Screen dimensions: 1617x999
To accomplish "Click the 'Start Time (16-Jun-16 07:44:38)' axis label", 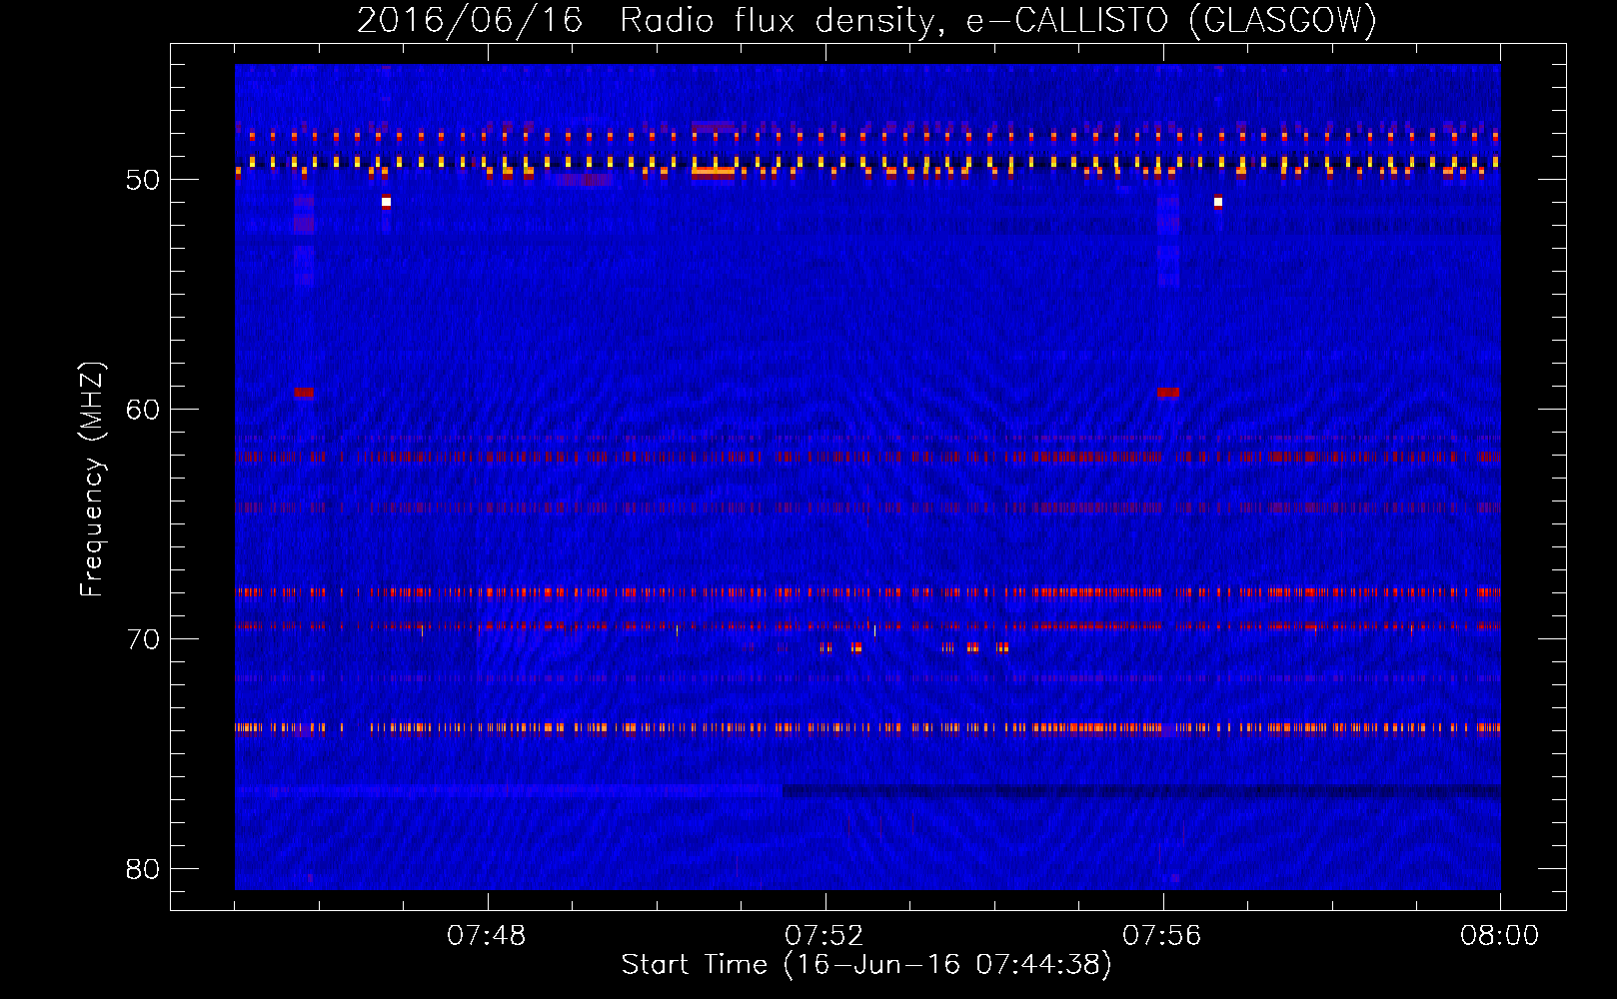I will pyautogui.click(x=866, y=965).
